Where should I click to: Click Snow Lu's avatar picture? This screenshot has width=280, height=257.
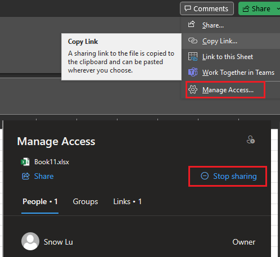point(30,241)
